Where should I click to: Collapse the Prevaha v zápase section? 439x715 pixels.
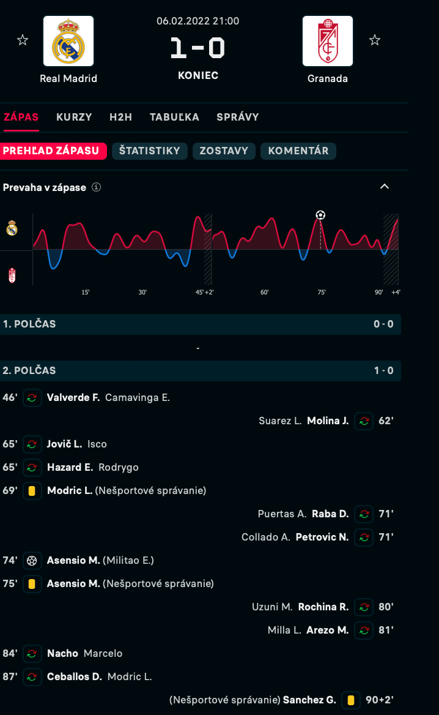pyautogui.click(x=385, y=187)
